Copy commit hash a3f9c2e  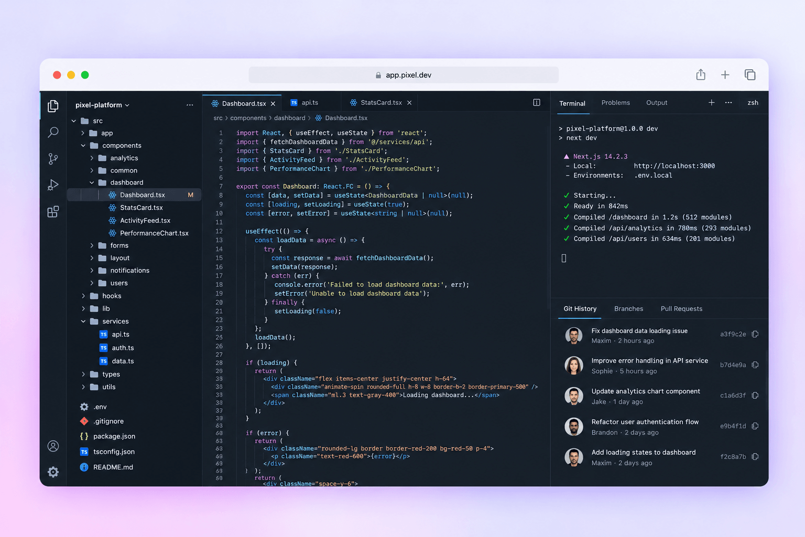(x=755, y=334)
